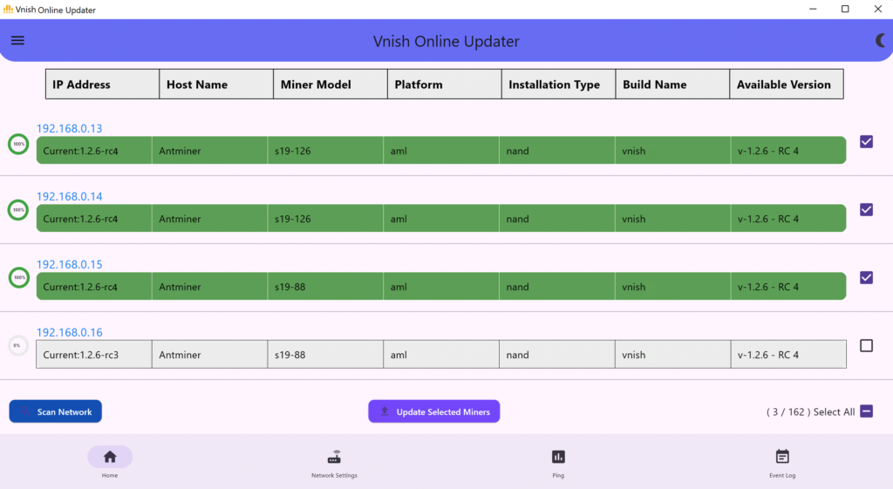893x489 pixels.
Task: Open the Home tab
Action: pos(110,462)
